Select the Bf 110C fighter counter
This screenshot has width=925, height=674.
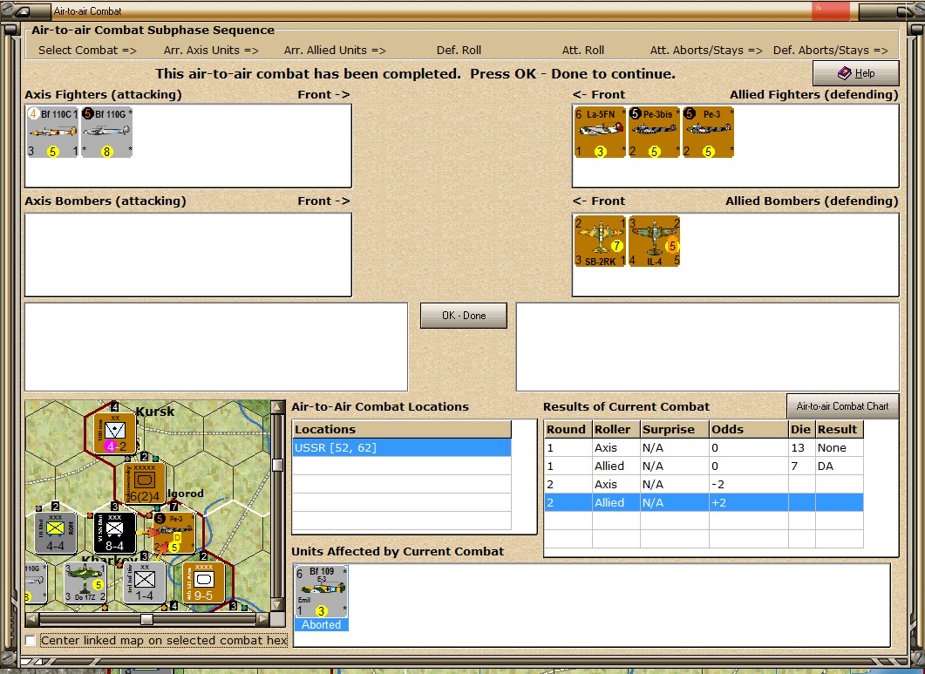52,133
